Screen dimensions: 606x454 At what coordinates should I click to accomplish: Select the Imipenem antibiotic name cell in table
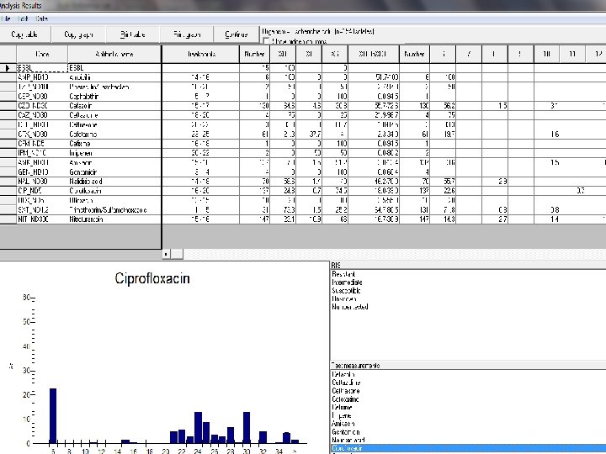114,153
